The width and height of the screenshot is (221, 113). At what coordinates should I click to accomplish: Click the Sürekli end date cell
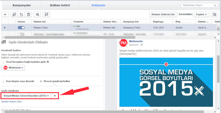(x=184, y=28)
